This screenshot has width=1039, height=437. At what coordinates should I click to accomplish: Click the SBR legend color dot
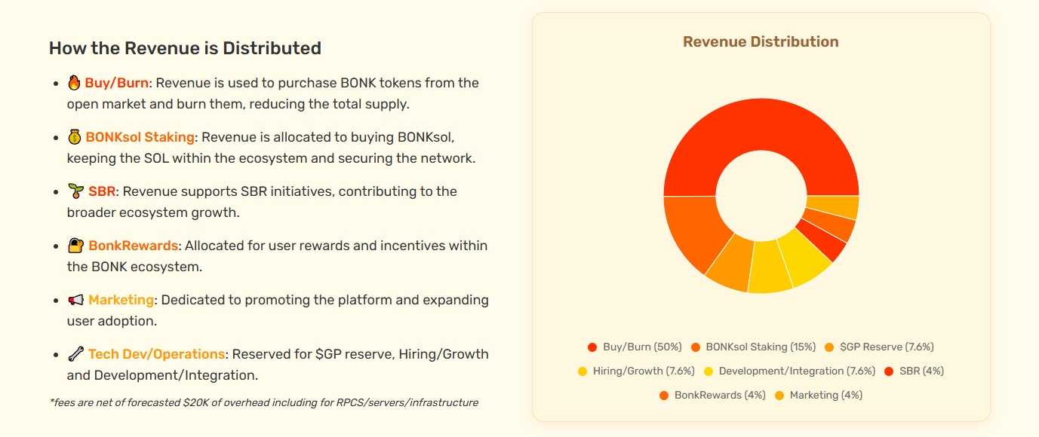(889, 371)
